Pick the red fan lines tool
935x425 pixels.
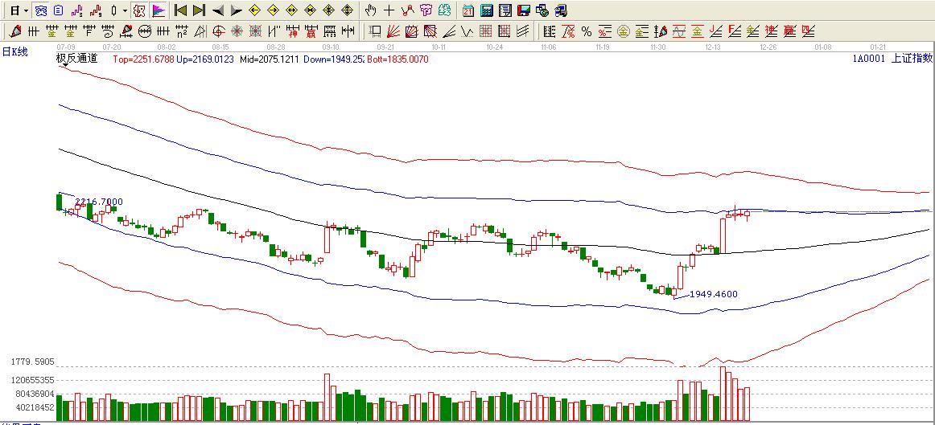tap(393, 31)
